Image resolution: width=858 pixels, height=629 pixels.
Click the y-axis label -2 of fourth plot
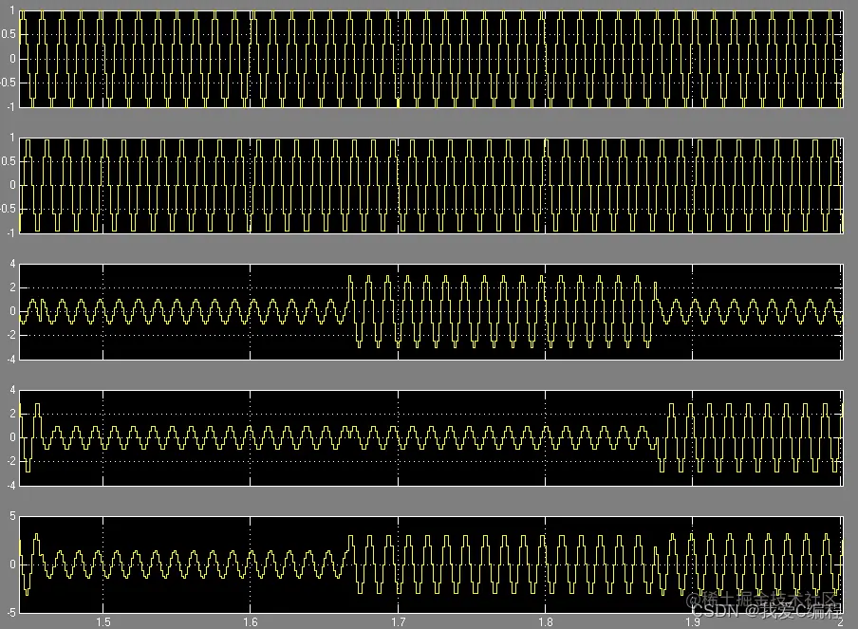tap(11, 461)
